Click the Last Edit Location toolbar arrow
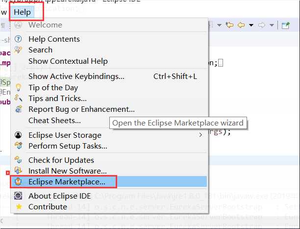This screenshot has height=229, width=300. (x=230, y=25)
